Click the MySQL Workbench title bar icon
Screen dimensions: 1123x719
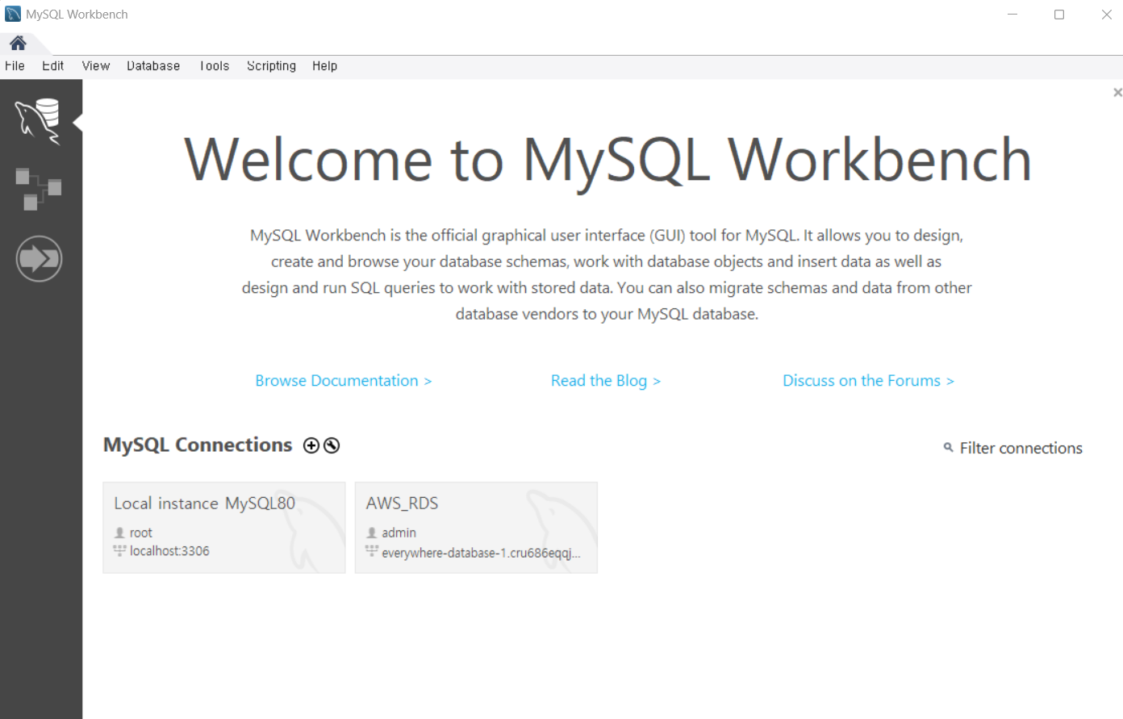pos(13,14)
